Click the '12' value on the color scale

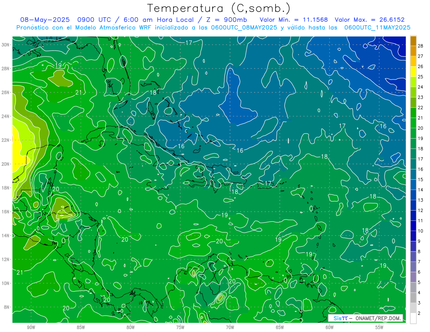click(x=420, y=210)
